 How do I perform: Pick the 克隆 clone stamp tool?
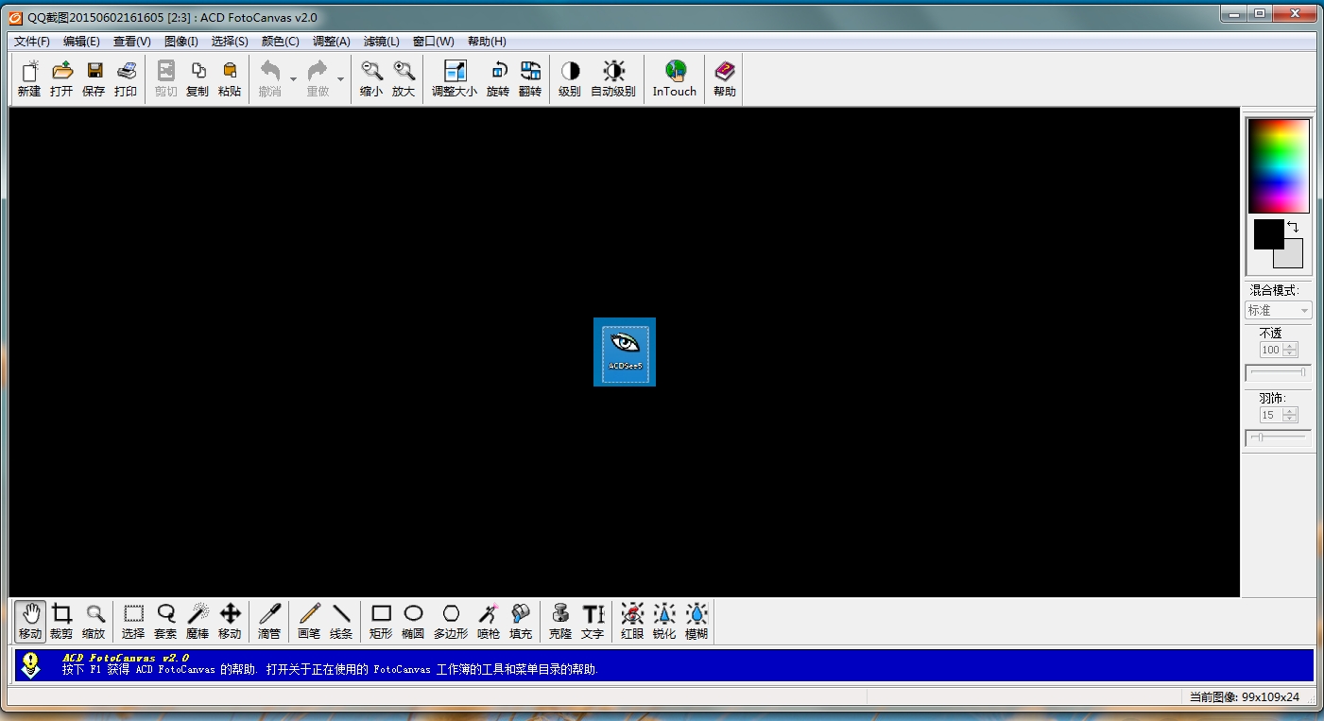click(x=560, y=622)
